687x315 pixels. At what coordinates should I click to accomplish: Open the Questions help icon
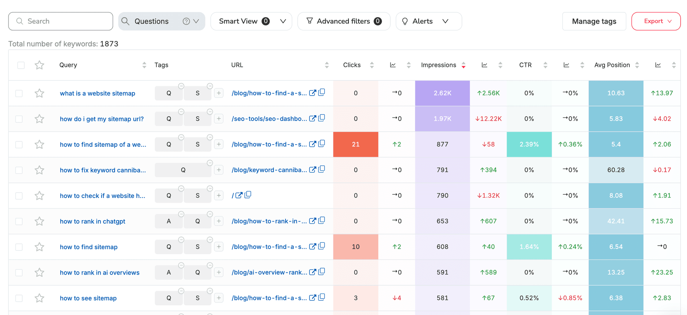186,21
